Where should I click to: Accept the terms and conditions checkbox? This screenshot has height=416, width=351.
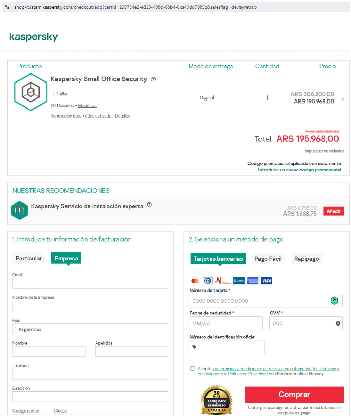(193, 369)
